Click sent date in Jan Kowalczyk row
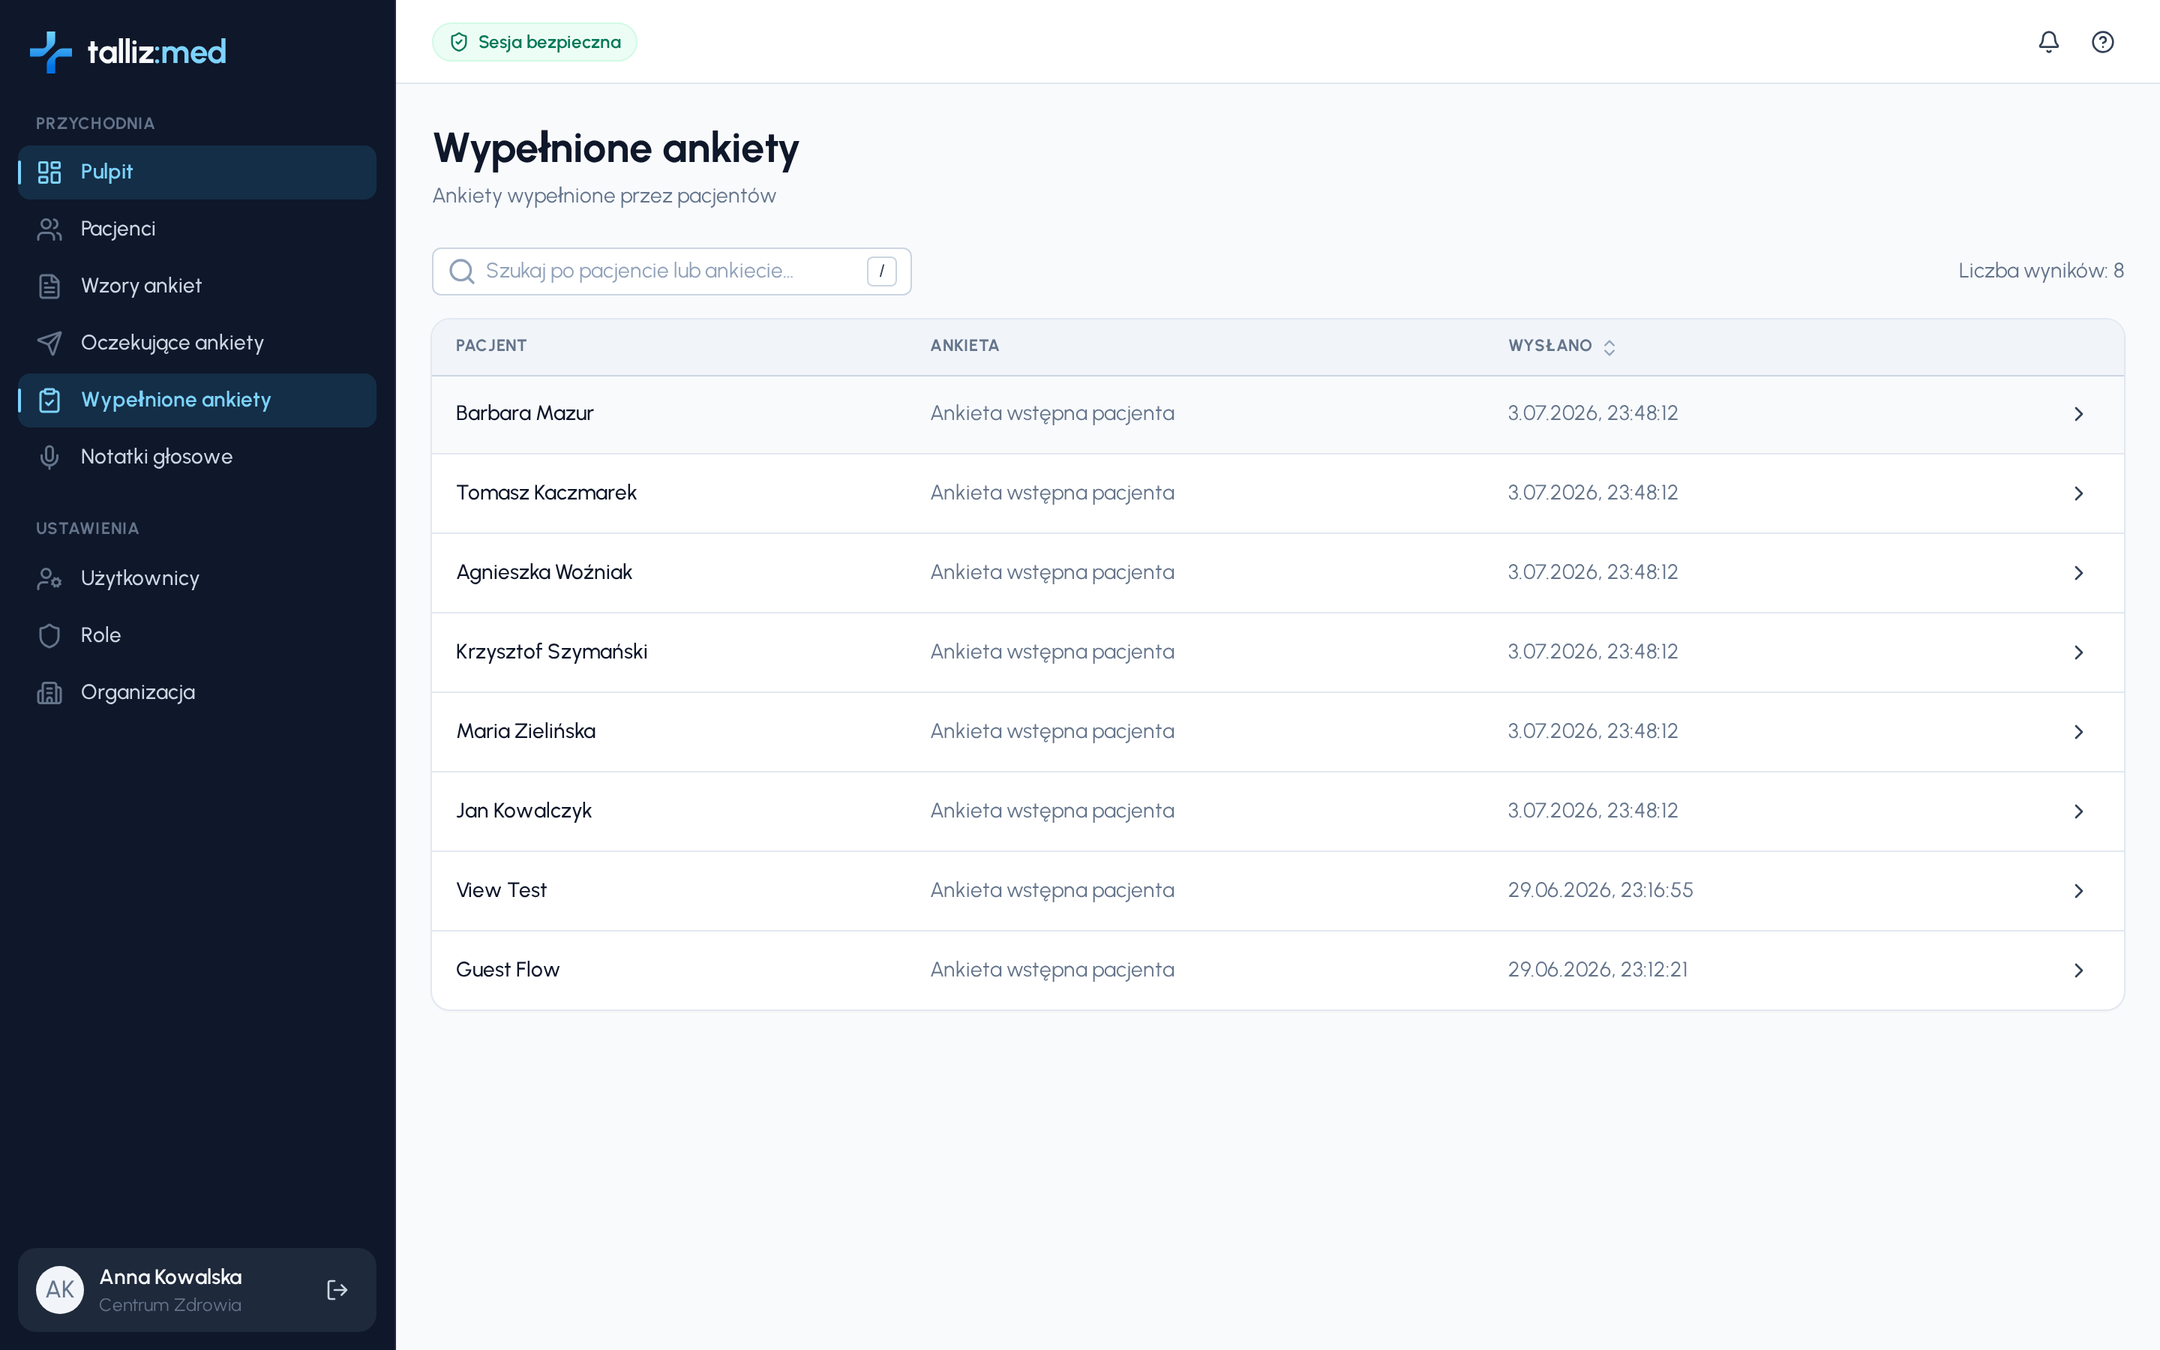Image resolution: width=2160 pixels, height=1350 pixels. pos(1592,811)
